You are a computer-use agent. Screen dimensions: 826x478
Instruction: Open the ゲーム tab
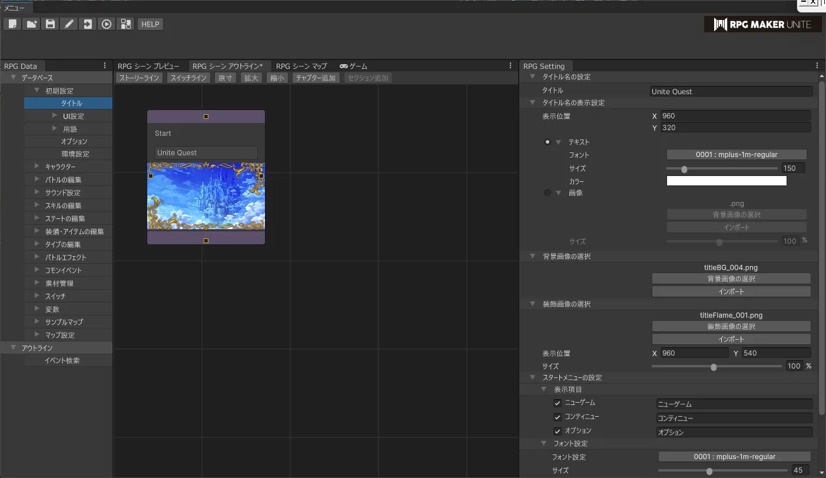coord(353,66)
